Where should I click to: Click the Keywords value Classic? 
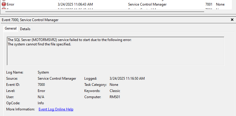(115, 91)
